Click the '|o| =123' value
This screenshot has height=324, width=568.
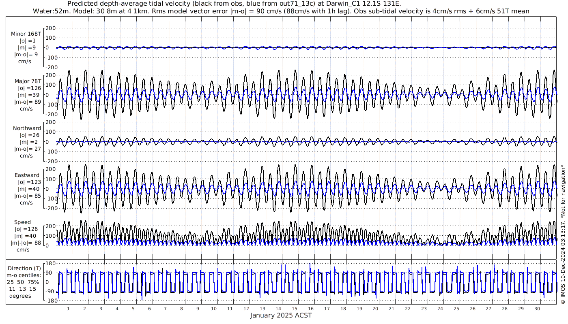[29, 182]
